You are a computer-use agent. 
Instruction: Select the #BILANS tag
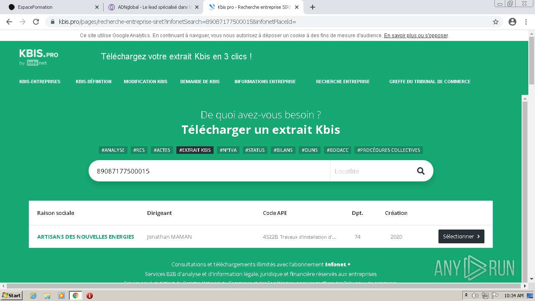[283, 150]
